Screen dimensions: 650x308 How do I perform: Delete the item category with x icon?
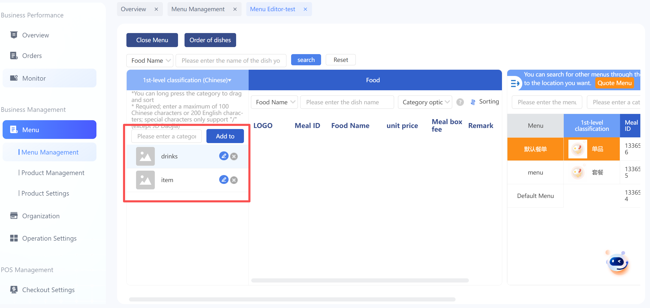(x=234, y=180)
